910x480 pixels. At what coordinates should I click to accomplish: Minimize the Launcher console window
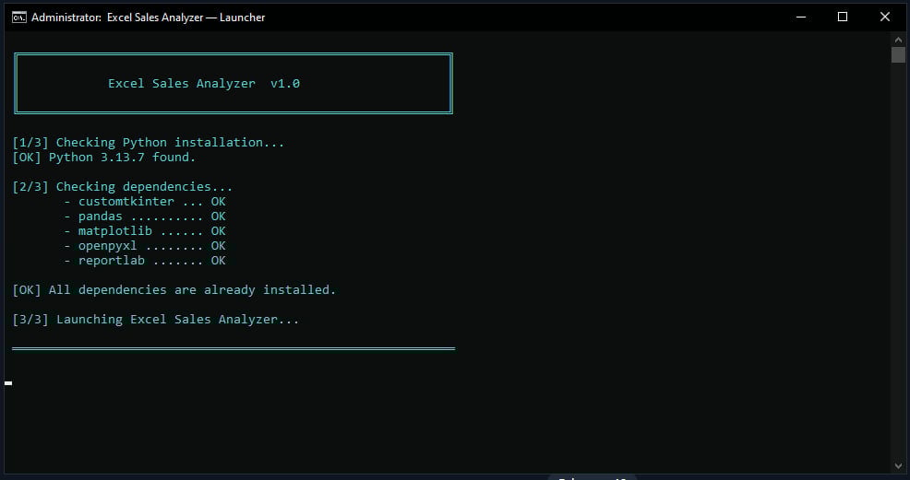(x=799, y=17)
